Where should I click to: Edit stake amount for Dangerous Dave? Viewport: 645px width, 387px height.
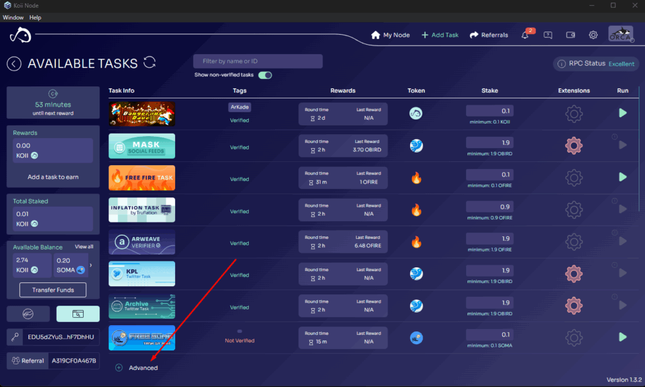(x=489, y=111)
